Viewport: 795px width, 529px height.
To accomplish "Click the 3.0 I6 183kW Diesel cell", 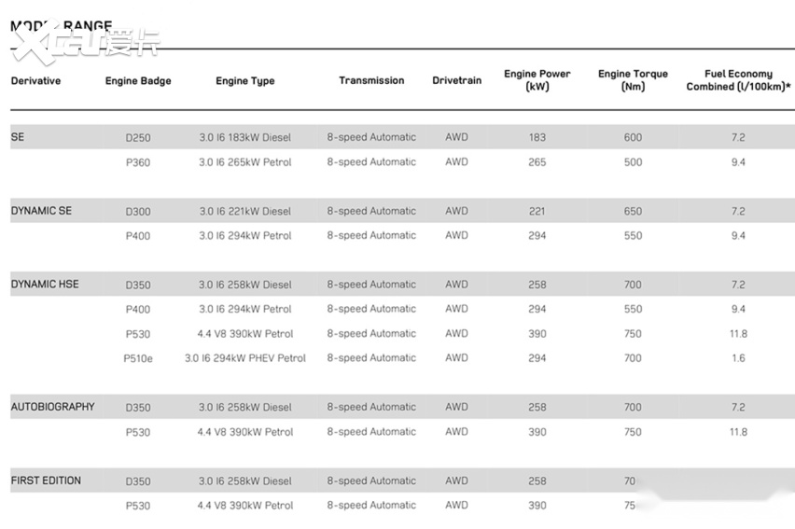I will coord(244,137).
